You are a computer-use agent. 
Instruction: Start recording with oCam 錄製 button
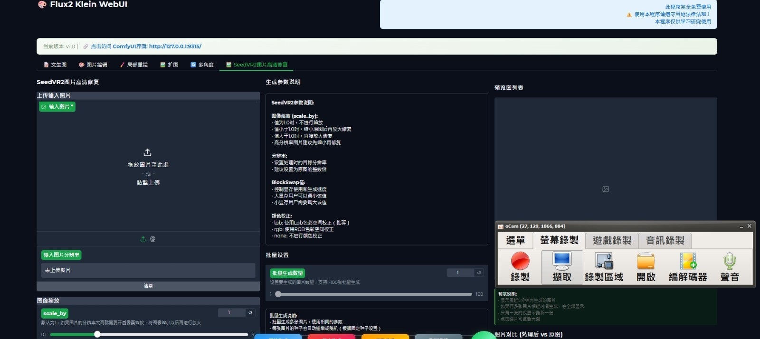click(x=520, y=267)
